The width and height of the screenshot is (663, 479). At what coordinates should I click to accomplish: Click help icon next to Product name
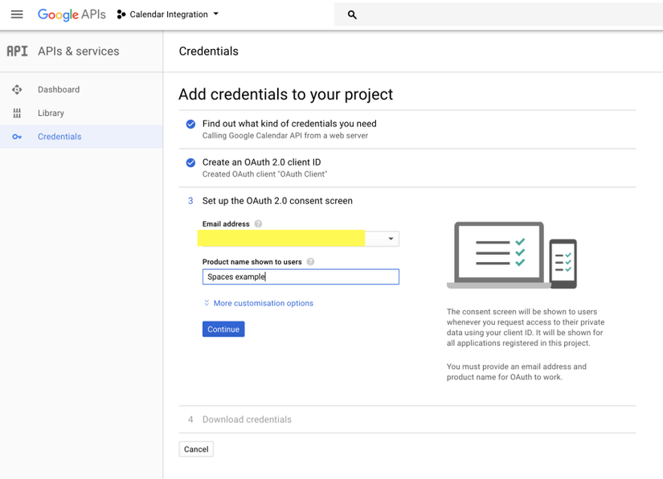(310, 262)
